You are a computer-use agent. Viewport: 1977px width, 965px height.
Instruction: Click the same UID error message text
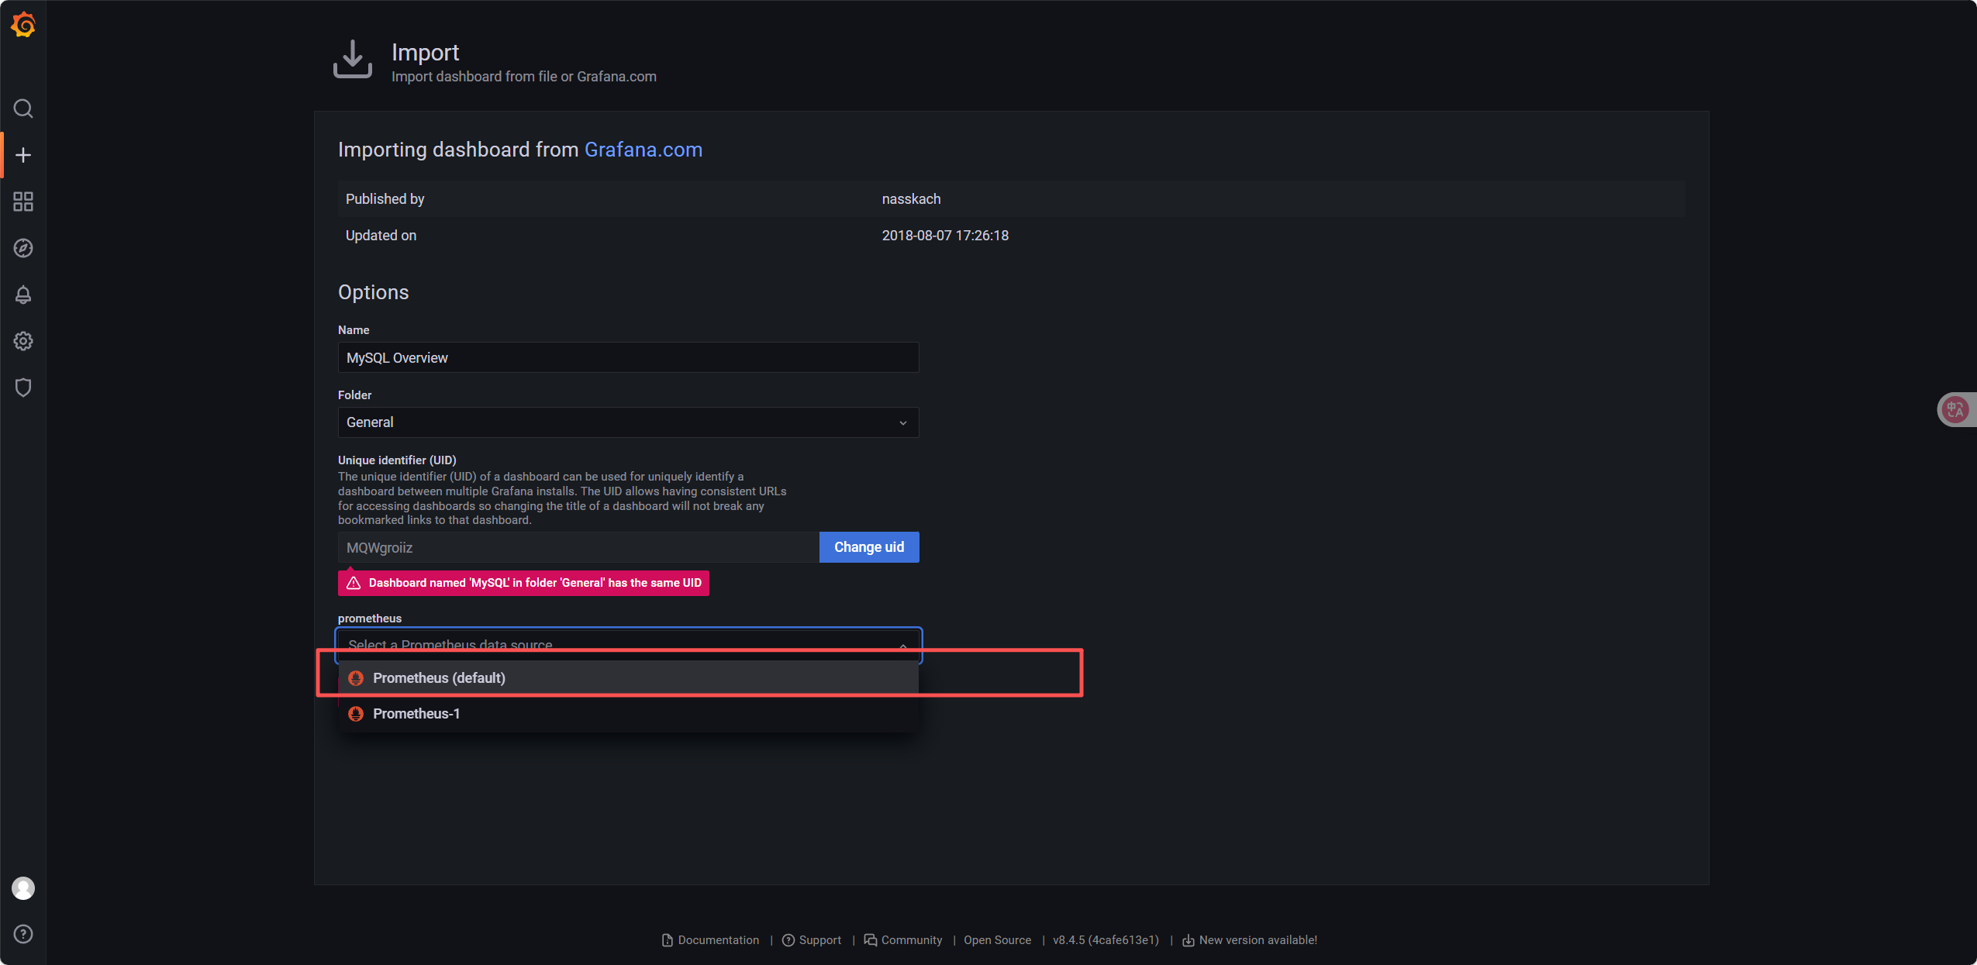tap(535, 583)
